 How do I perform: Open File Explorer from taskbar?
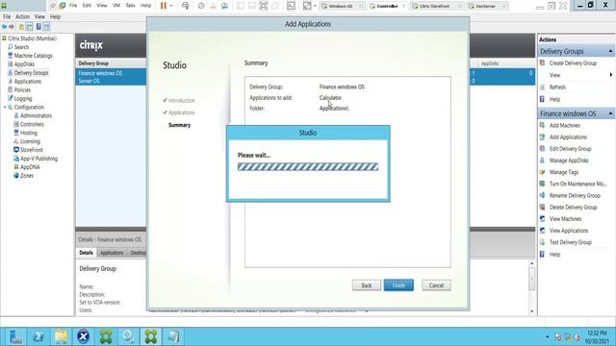pos(61,336)
